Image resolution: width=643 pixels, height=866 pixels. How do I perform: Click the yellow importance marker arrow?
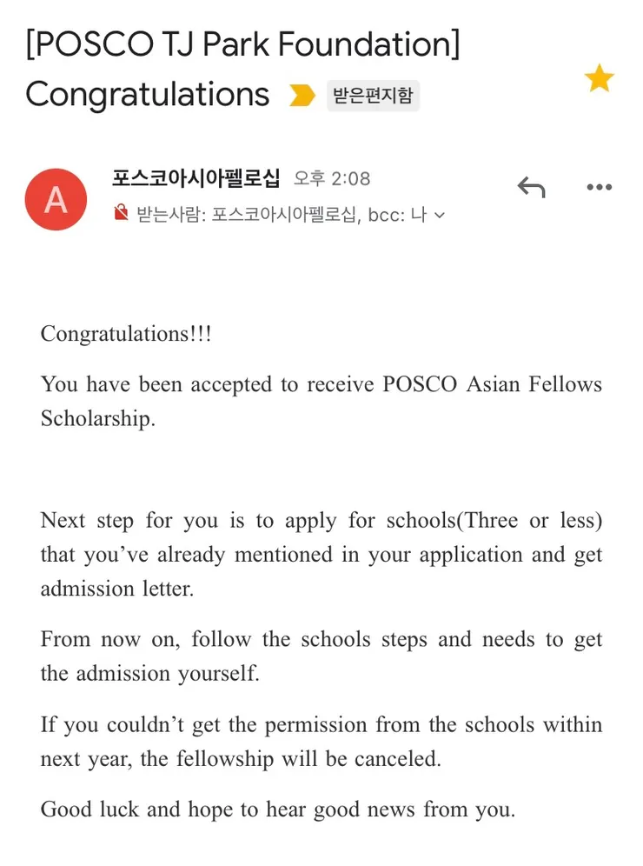click(302, 95)
